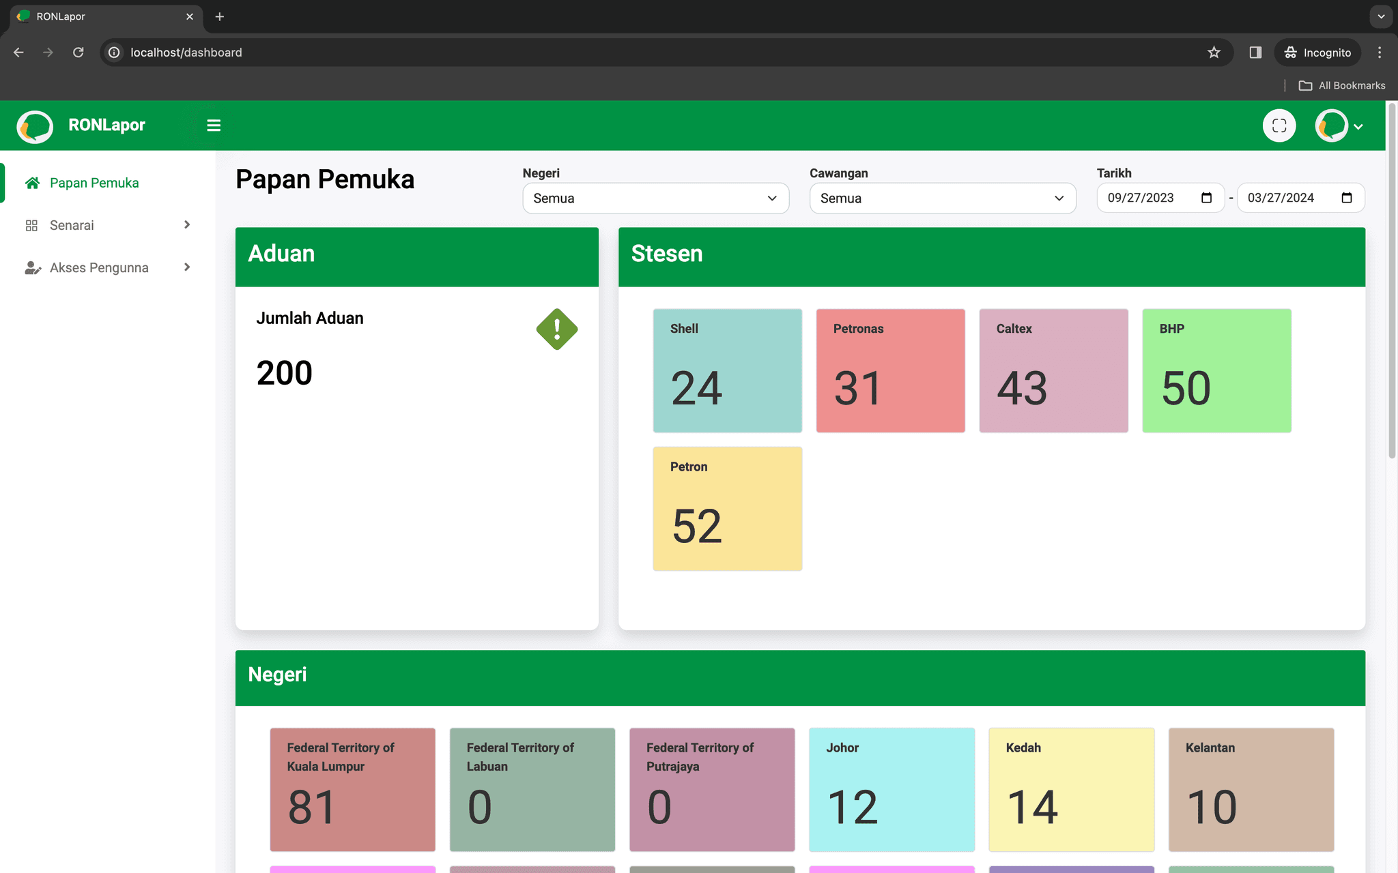
Task: Click the browser side panel icon
Action: point(1255,53)
